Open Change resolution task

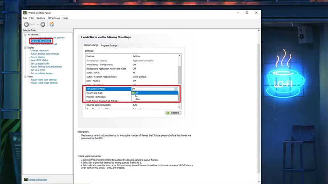[x=39, y=50]
